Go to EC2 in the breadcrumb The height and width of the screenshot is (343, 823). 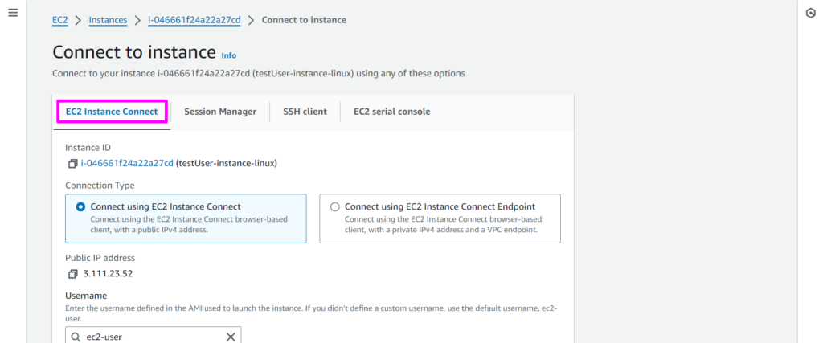point(60,19)
